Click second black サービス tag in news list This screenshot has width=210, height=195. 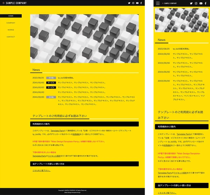[x=51, y=87]
